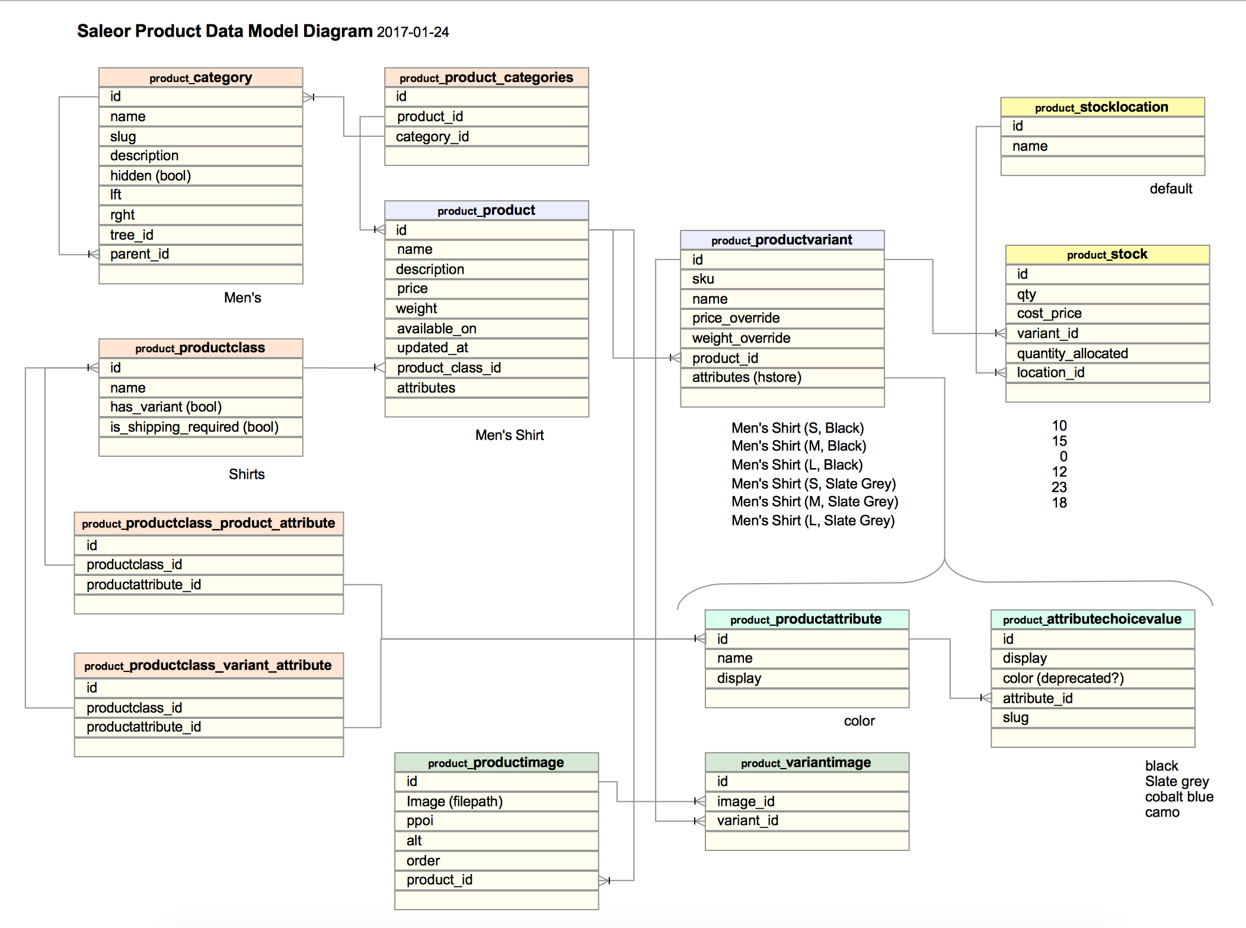Select the diagram title text

(263, 31)
